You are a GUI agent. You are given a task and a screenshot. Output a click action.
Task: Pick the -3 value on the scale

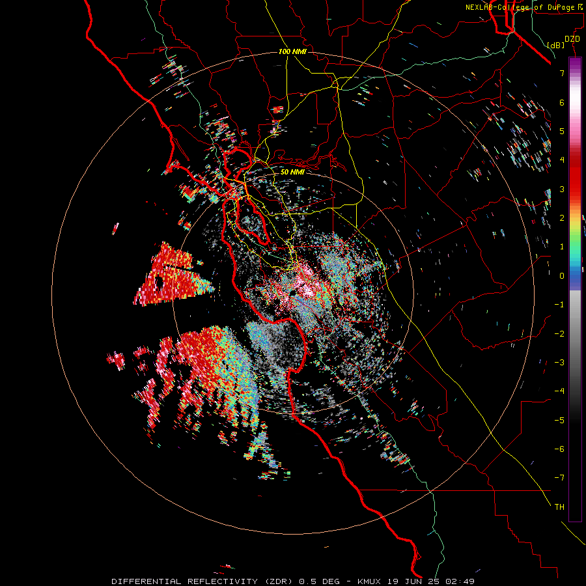[559, 363]
